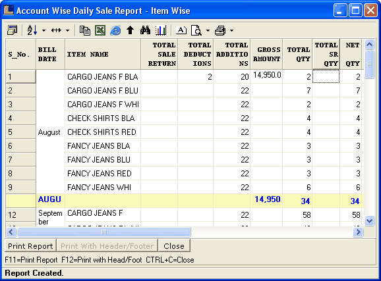Select row 5 header cell
This screenshot has width=381, height=281.
pos(21,132)
